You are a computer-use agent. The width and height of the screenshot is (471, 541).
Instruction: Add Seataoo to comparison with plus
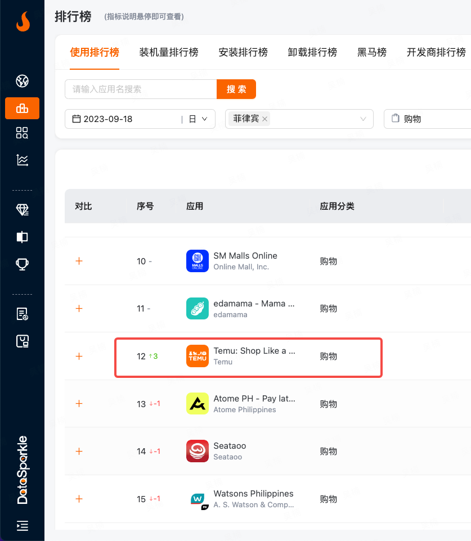coord(79,451)
